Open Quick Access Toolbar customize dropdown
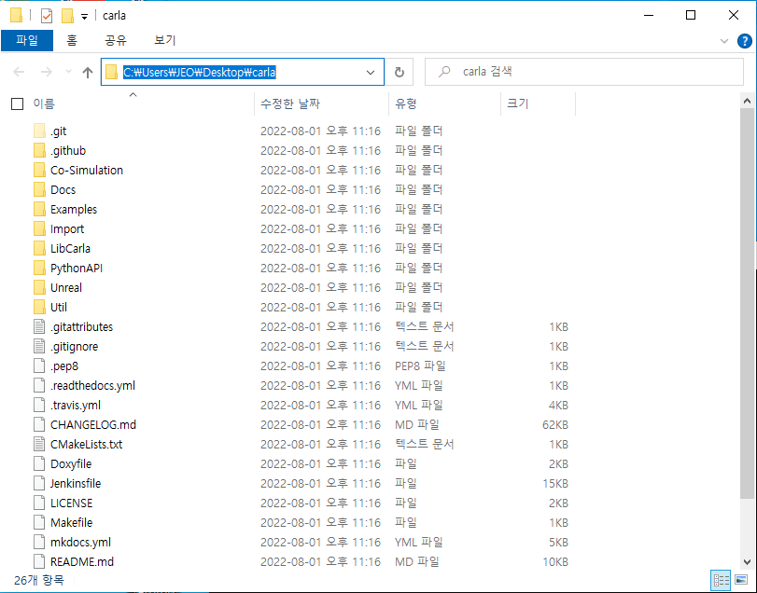The width and height of the screenshot is (757, 593). [84, 17]
